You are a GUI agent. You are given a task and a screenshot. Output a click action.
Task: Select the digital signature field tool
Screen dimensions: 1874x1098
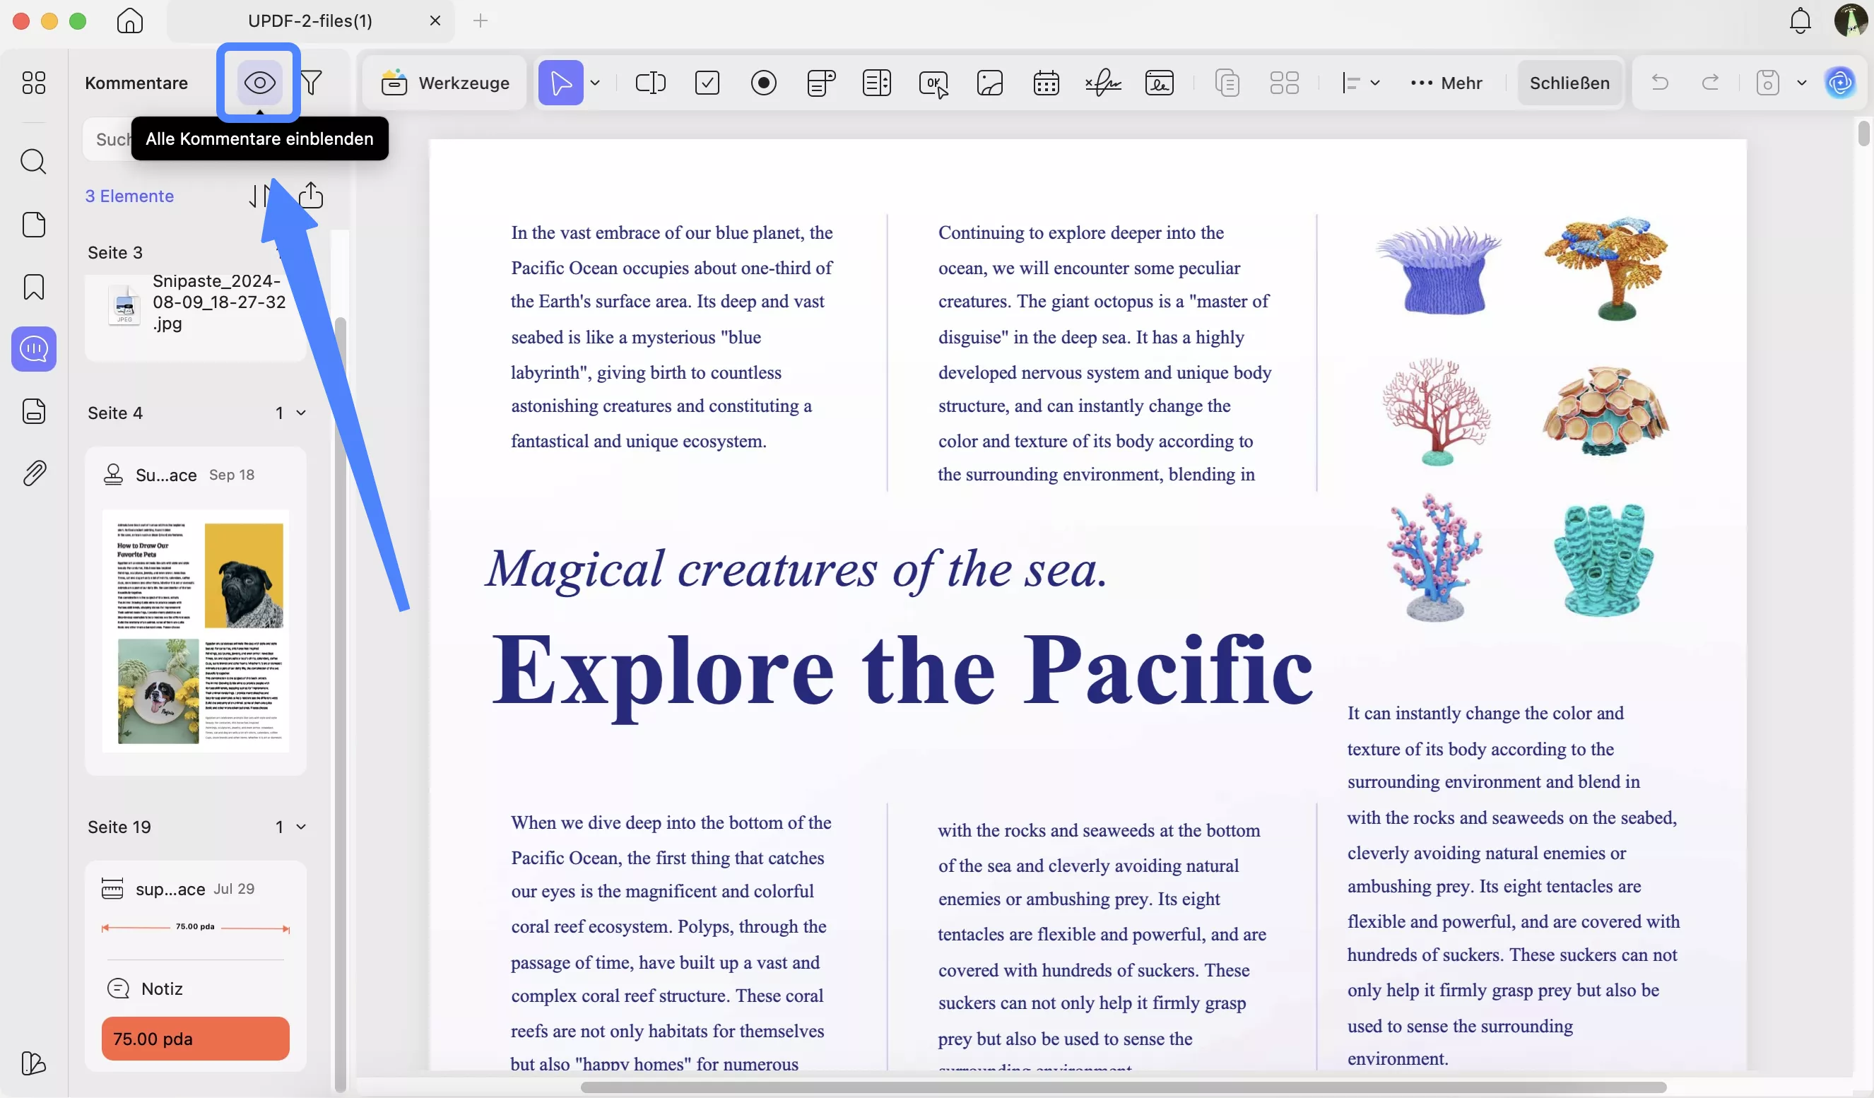[1159, 83]
